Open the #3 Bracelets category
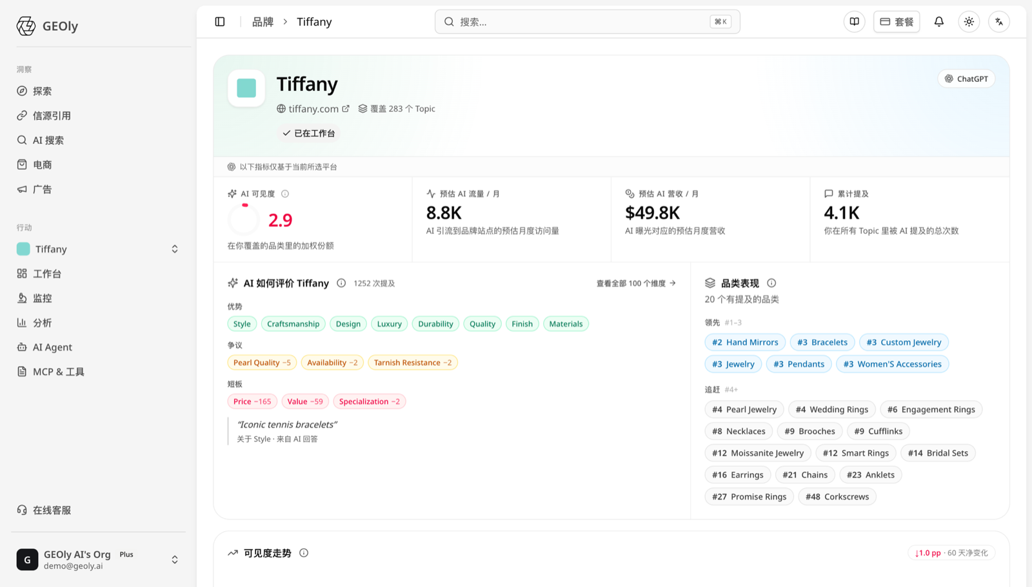Screen dimensions: 1032x587 tap(822, 342)
